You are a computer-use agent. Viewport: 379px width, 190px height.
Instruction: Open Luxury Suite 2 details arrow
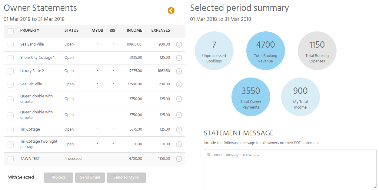point(179,71)
